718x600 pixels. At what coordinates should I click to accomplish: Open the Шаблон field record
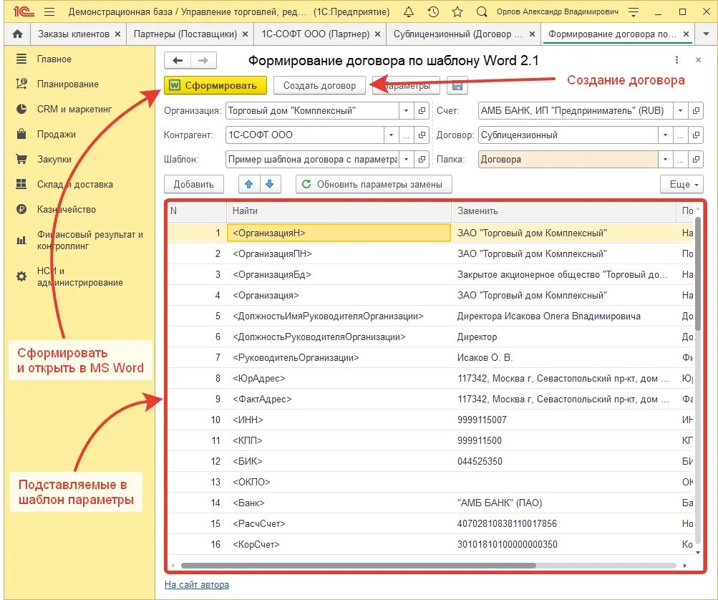422,160
